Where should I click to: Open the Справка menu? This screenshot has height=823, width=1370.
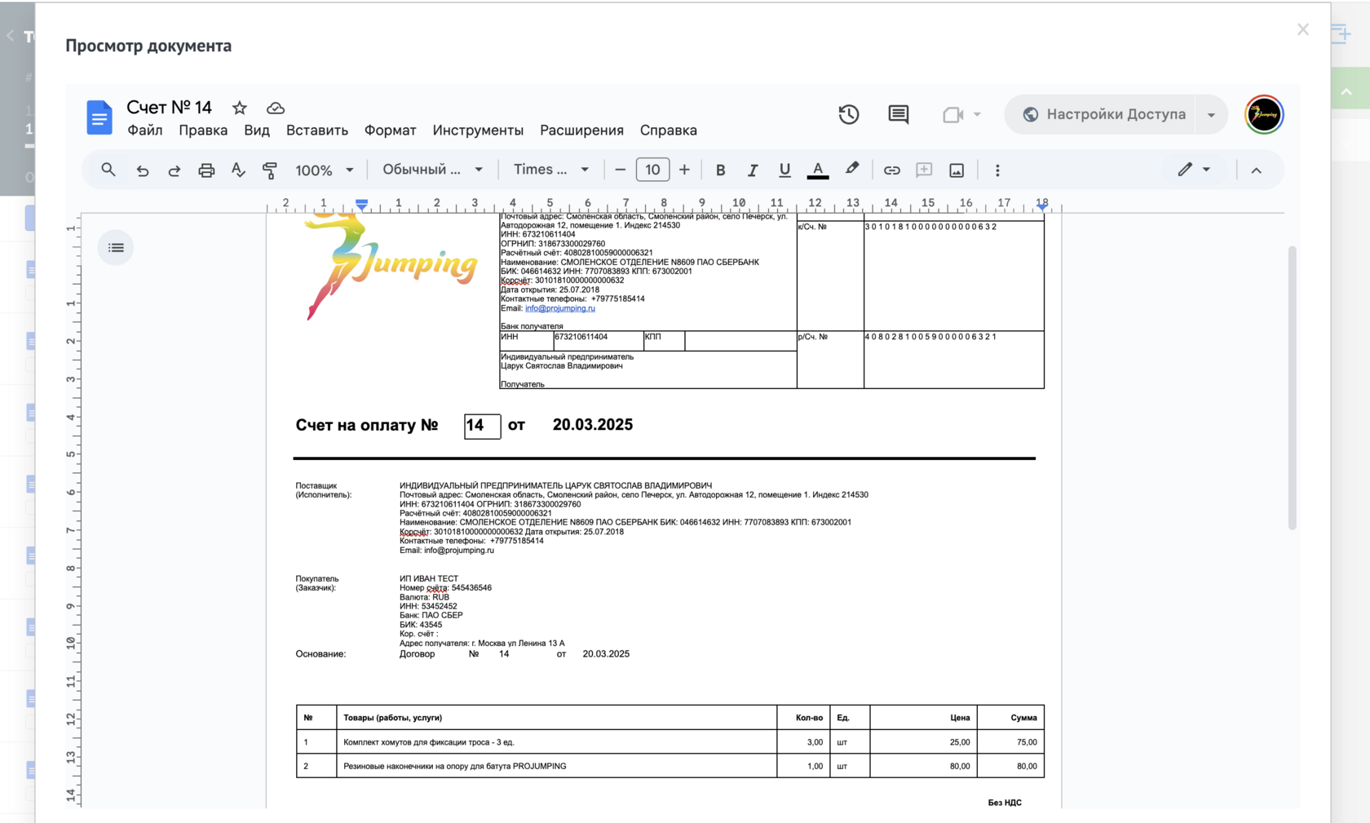(x=669, y=131)
